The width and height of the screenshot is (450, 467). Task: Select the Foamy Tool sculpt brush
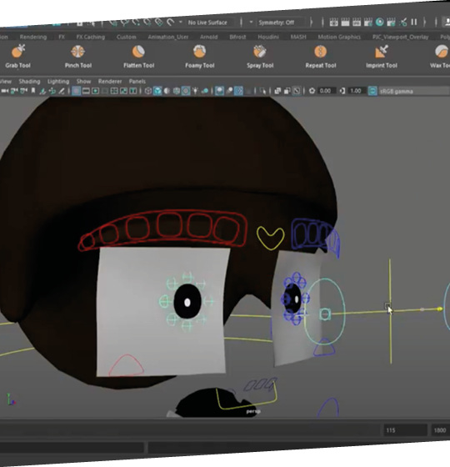pos(199,57)
